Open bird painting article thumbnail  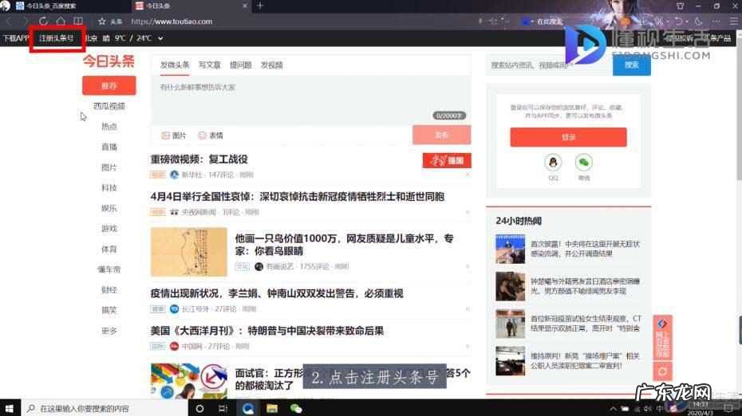[x=189, y=252]
